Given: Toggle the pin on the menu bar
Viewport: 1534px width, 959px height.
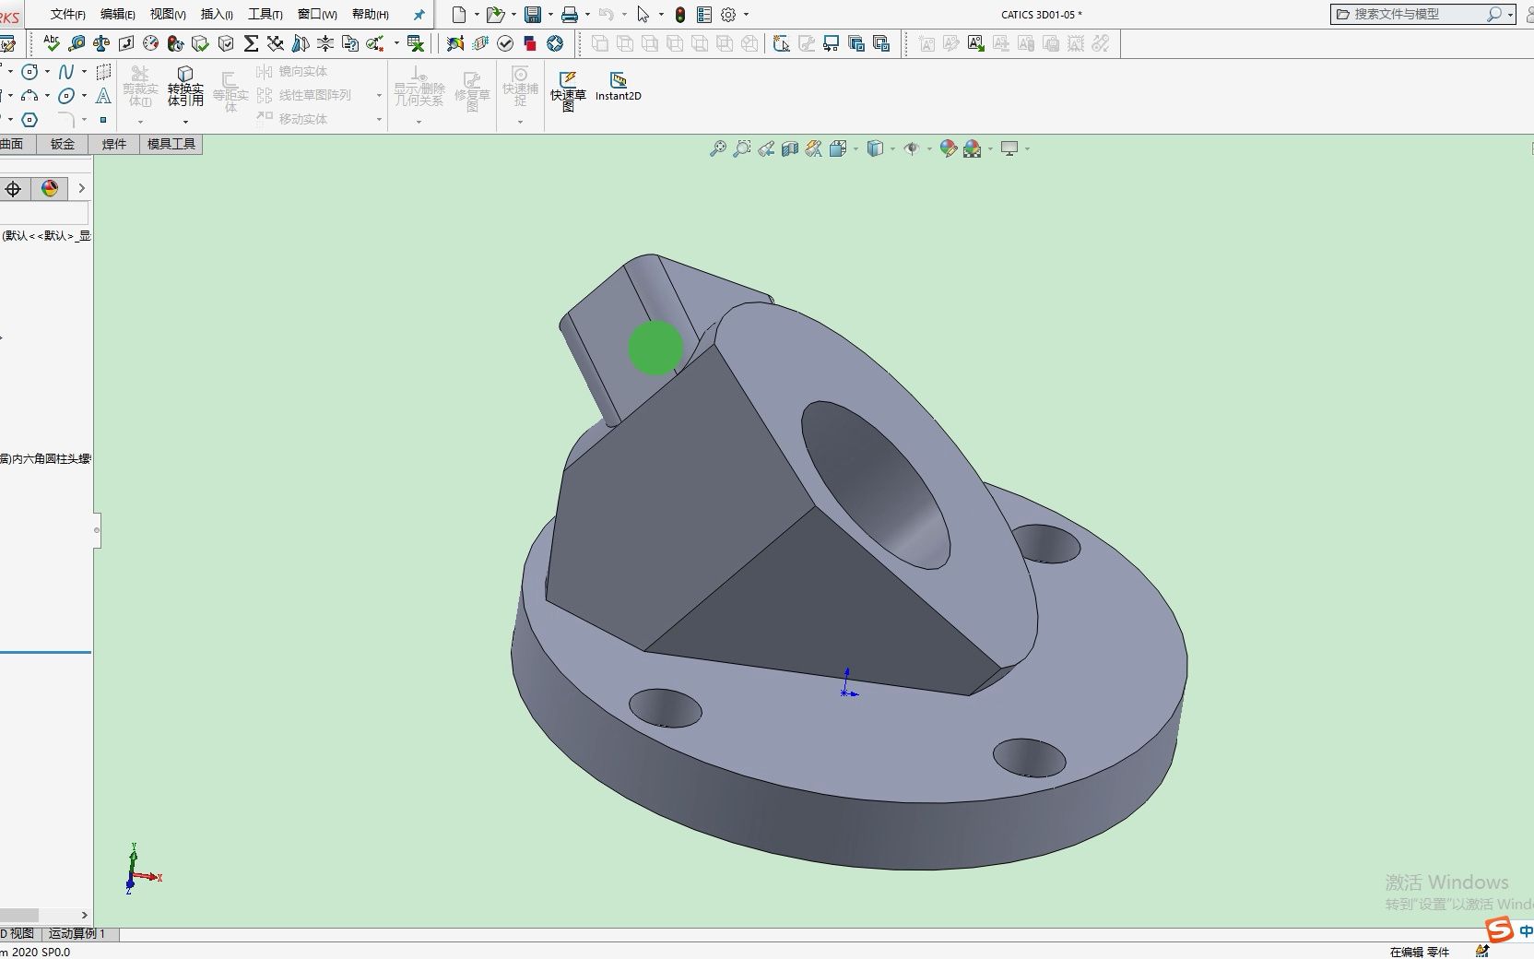Looking at the screenshot, I should [419, 14].
